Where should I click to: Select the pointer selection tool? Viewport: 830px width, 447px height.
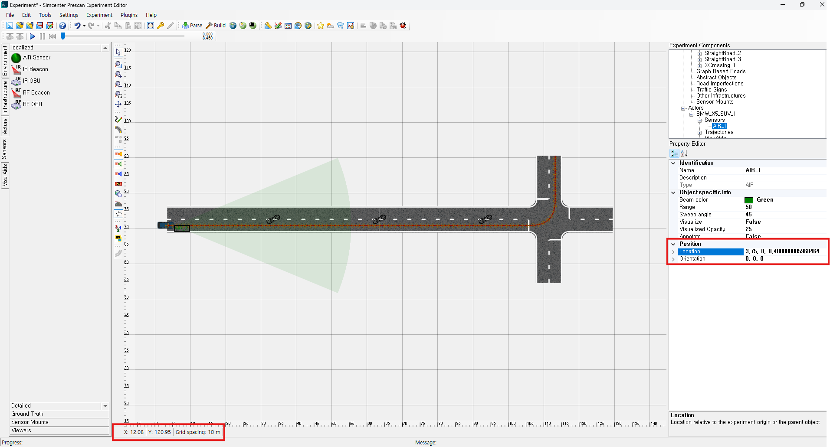(118, 52)
